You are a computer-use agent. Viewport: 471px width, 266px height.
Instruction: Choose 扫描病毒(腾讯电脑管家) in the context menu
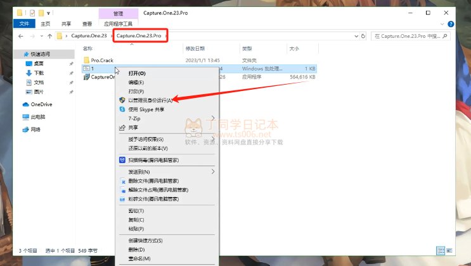click(x=153, y=160)
